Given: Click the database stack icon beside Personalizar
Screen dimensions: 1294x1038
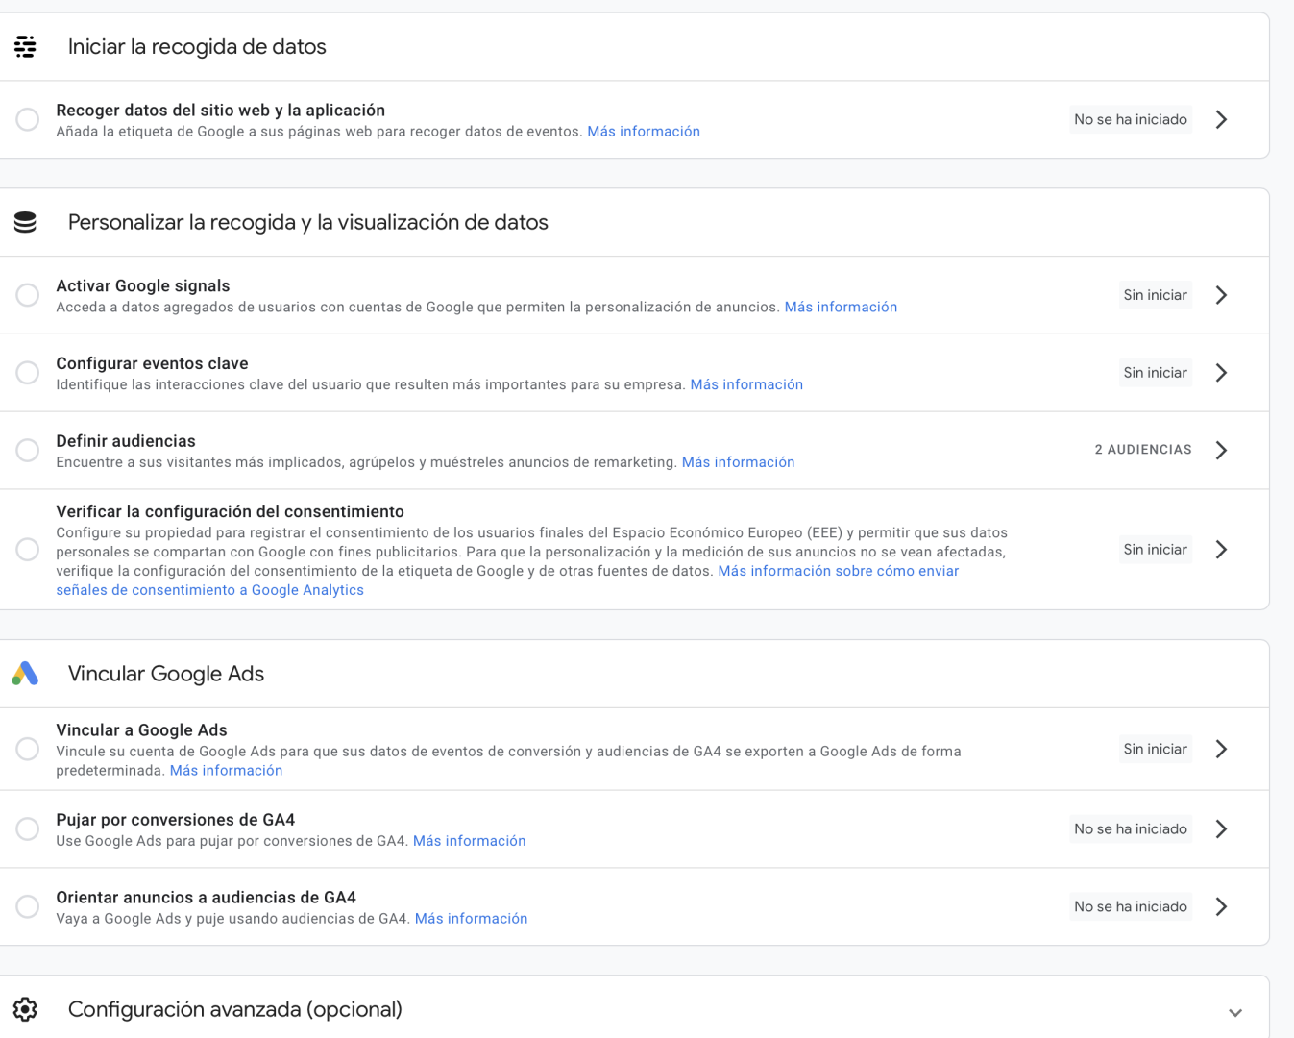Looking at the screenshot, I should coord(26,222).
